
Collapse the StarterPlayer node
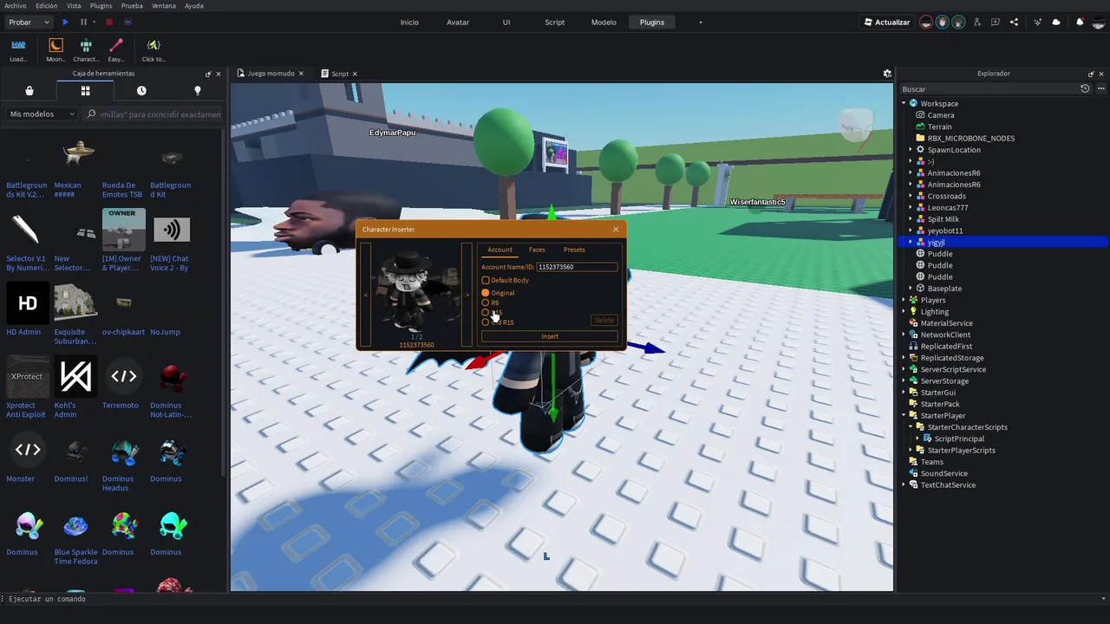pyautogui.click(x=904, y=415)
